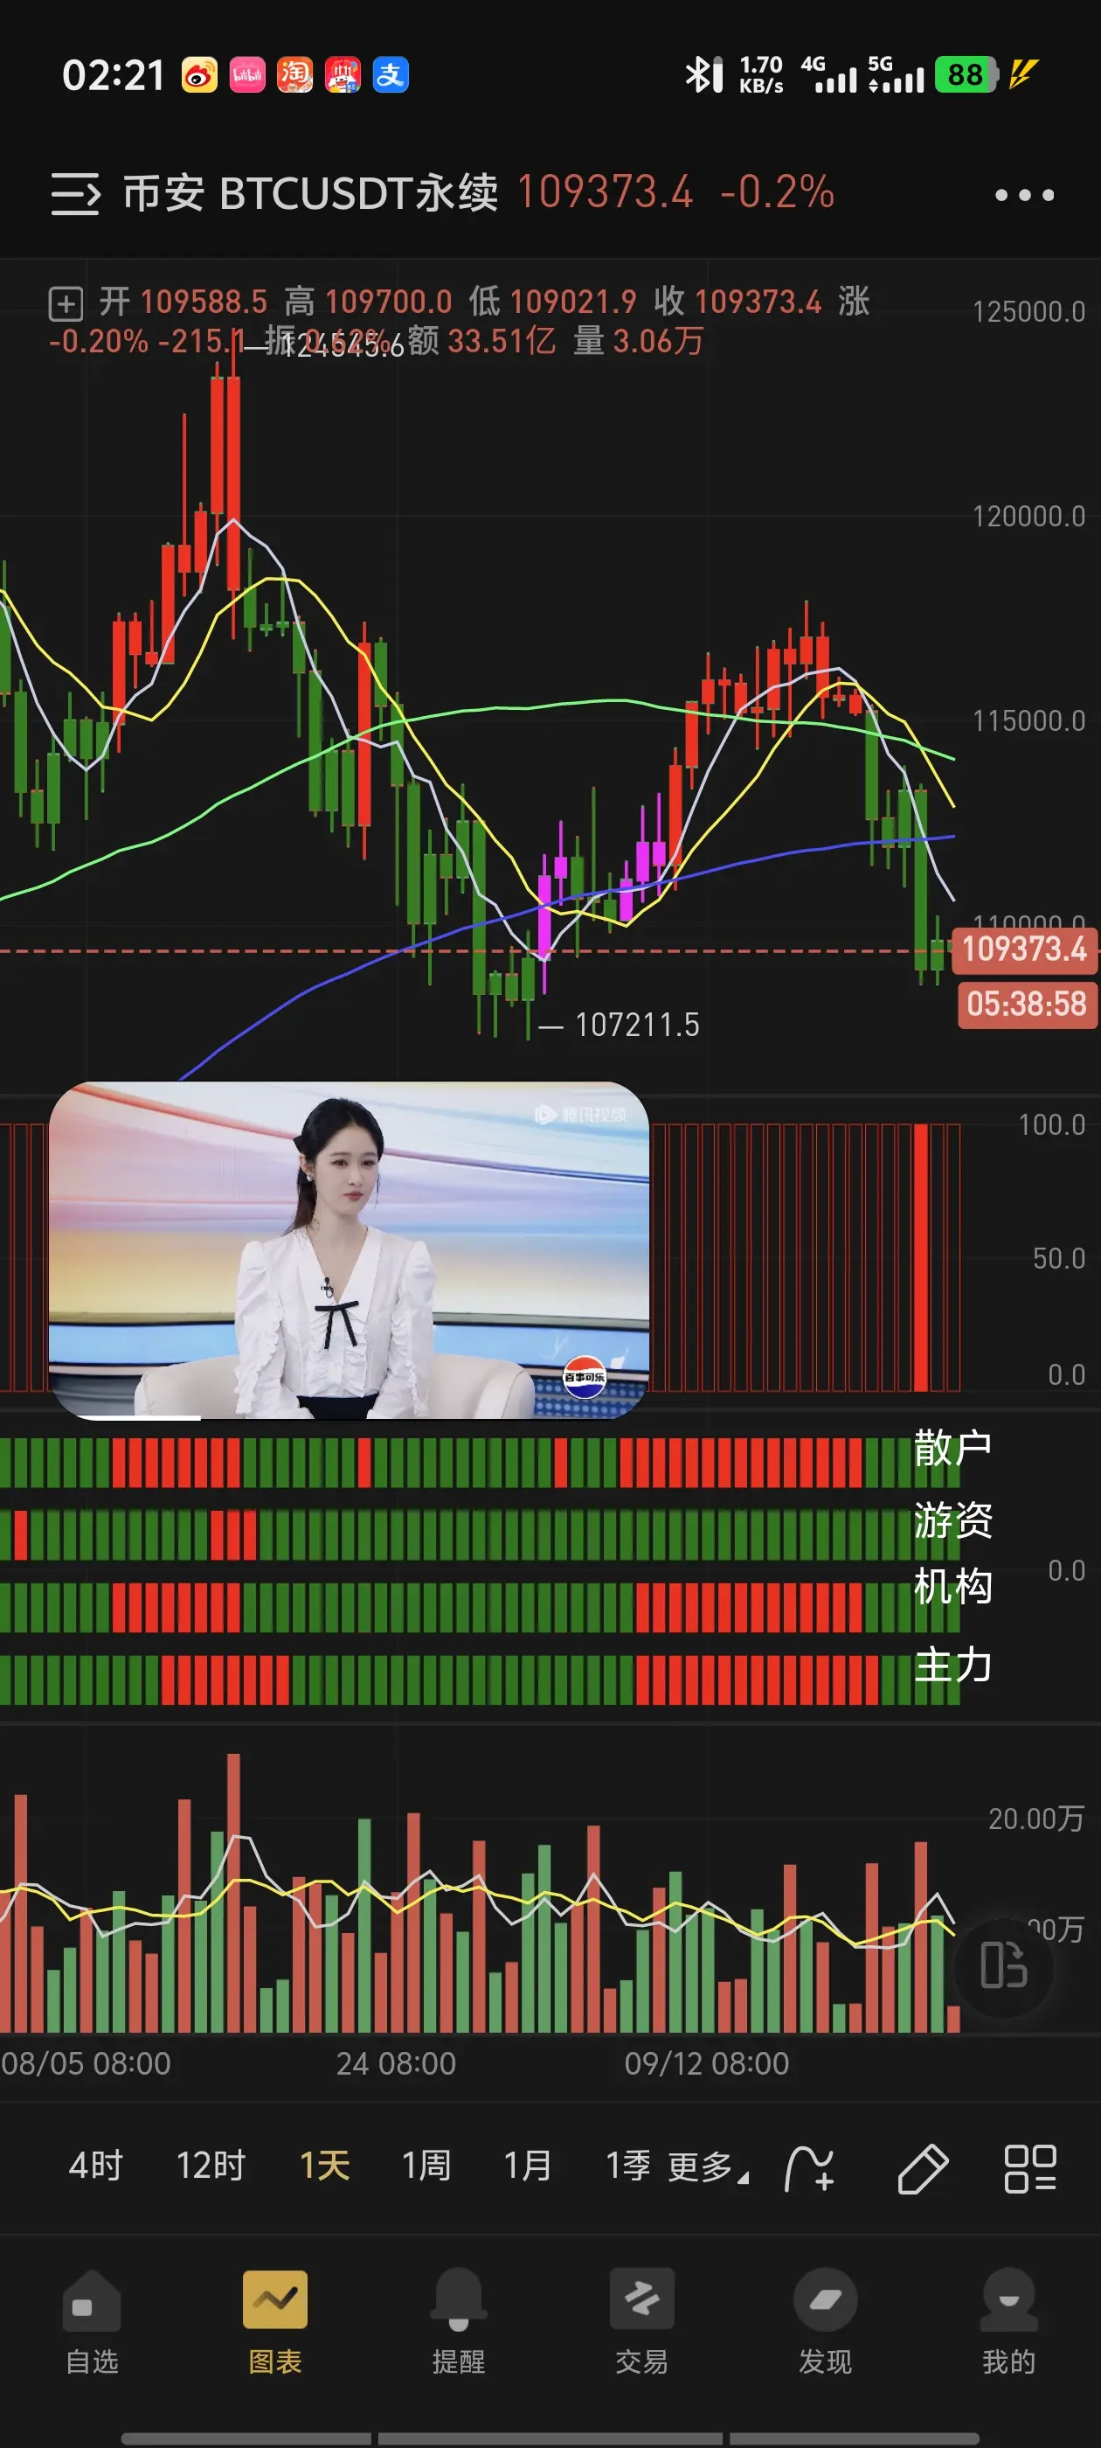Select the 4时 timeframe

tap(96, 2166)
